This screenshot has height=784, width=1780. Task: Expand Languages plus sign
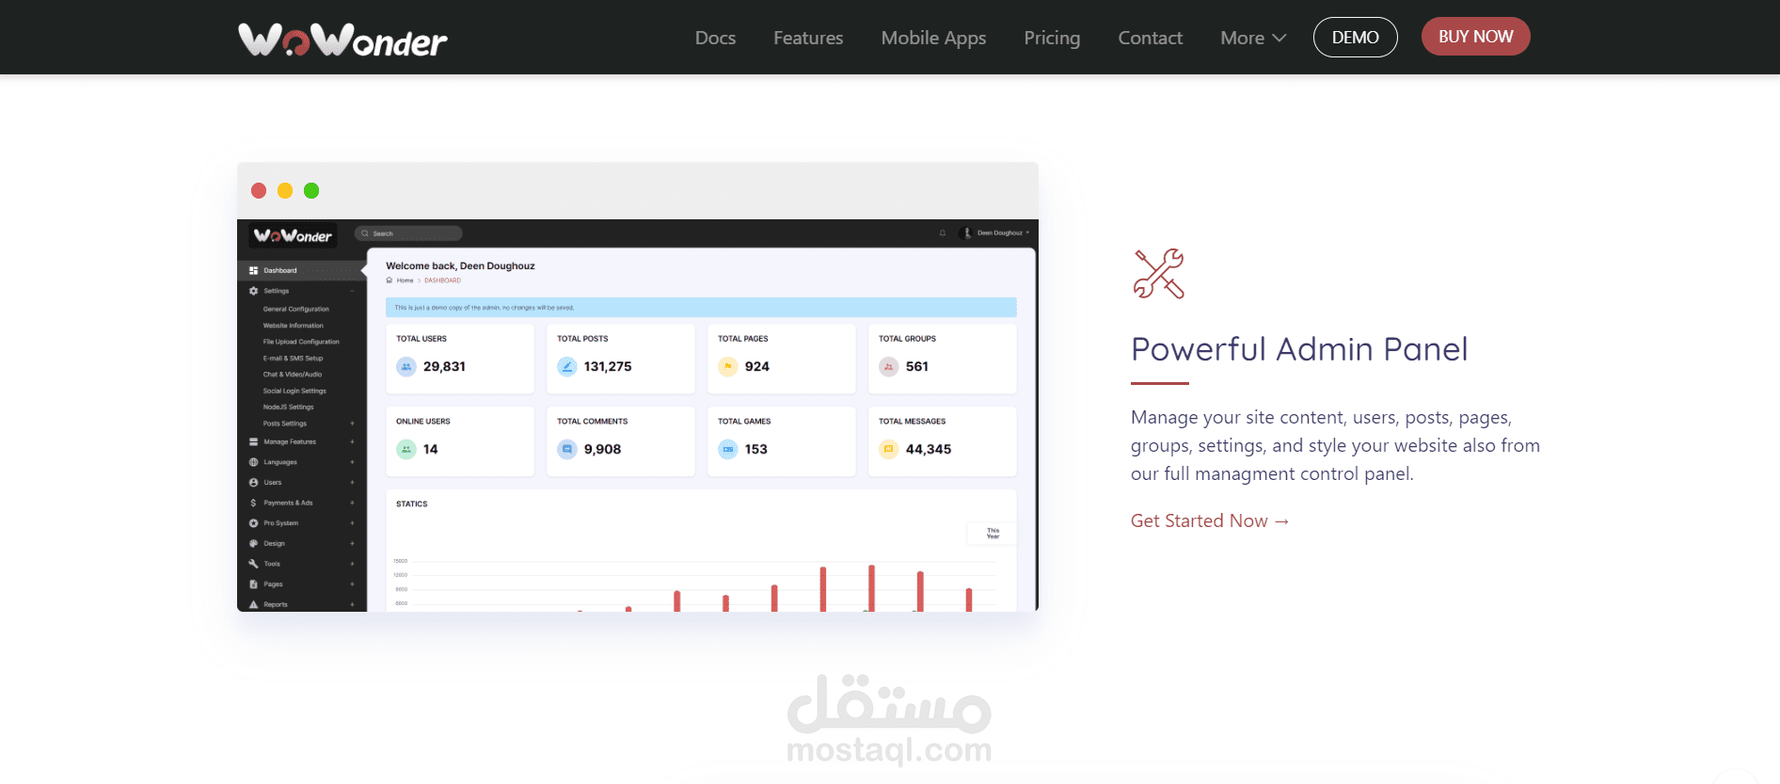[x=353, y=462]
